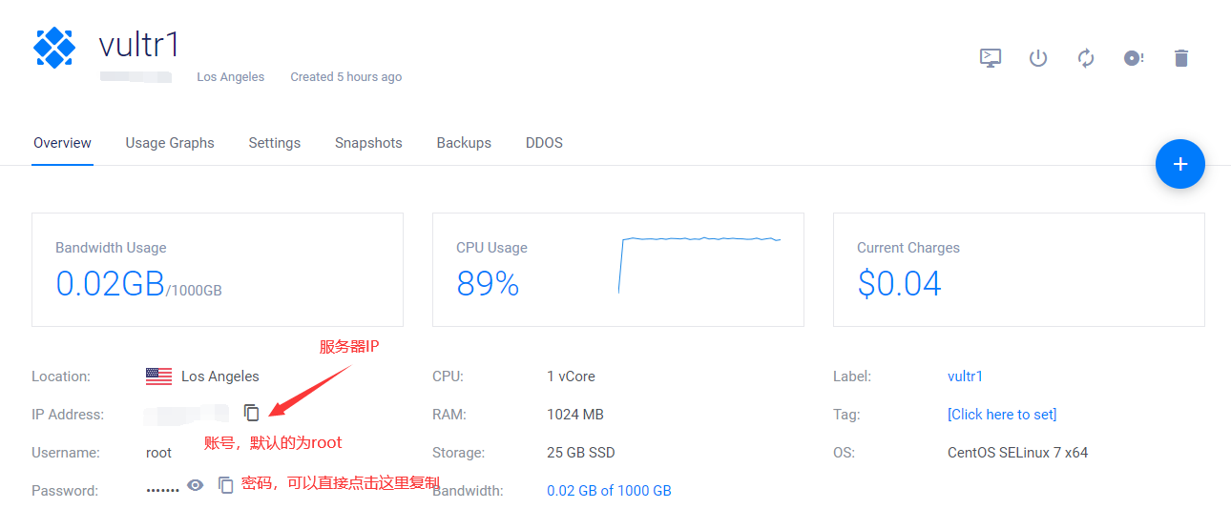
Task: Open the Backups tab
Action: (x=464, y=143)
